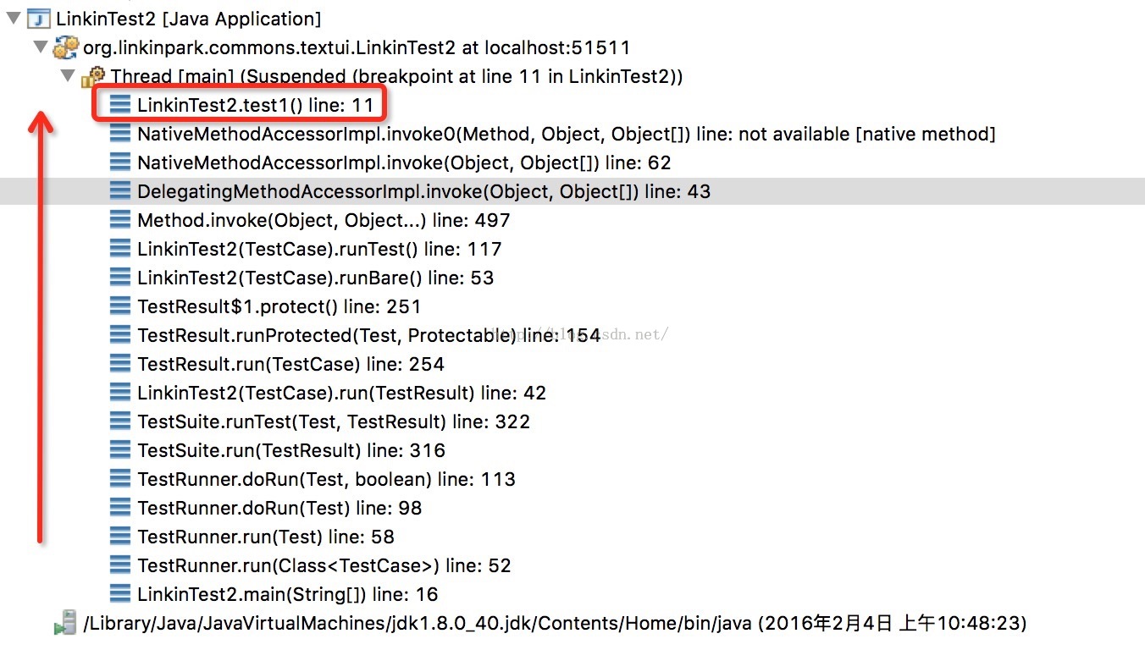
Task: Select LinkinTest2(TestCase).runTest() line 117 frame
Action: click(319, 250)
